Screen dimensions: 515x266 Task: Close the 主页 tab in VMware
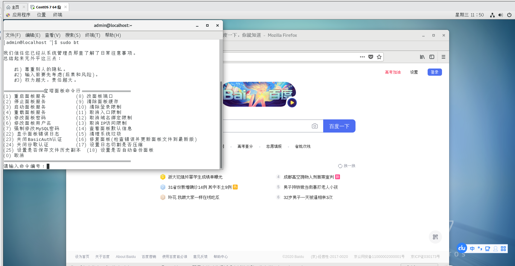(24, 7)
